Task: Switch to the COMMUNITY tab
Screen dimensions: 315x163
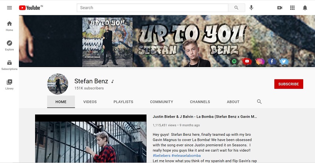Action: coord(161,102)
